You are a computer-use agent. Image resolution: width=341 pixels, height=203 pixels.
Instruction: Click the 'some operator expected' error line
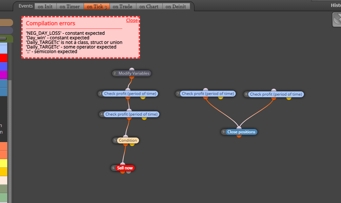tap(71, 47)
